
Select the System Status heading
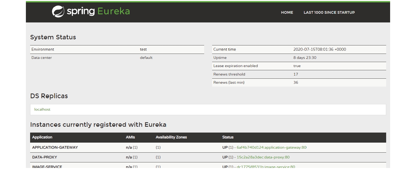coord(53,37)
